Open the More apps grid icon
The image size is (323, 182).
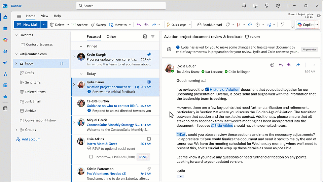(5, 108)
